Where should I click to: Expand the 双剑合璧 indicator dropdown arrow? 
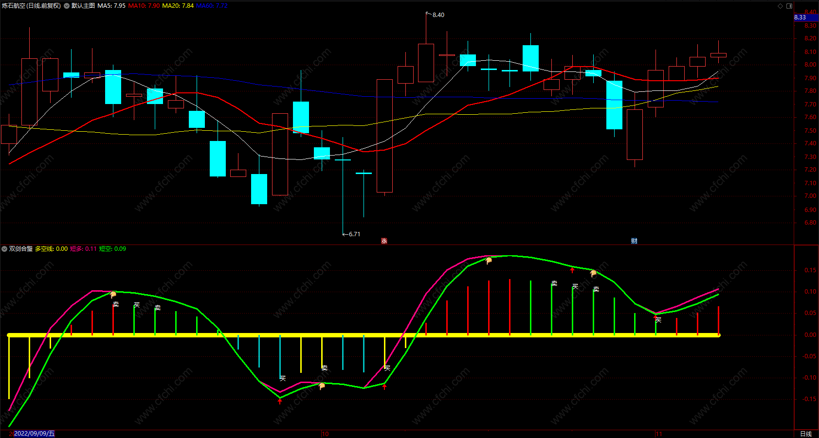tap(4, 249)
